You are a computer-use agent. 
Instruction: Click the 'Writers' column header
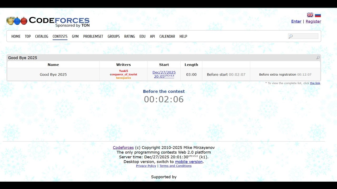click(x=123, y=65)
